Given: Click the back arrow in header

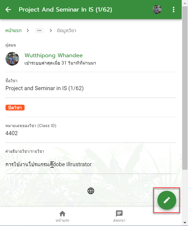Looking at the screenshot, I should [x=8, y=10].
